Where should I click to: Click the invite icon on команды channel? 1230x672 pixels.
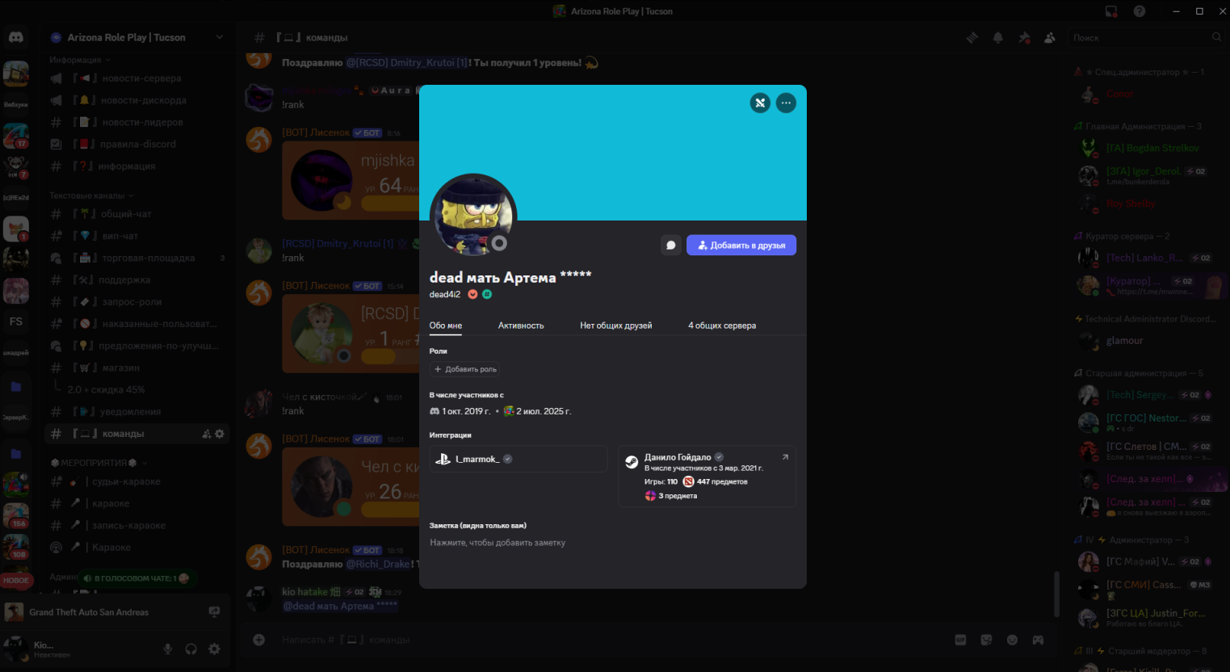(x=207, y=434)
